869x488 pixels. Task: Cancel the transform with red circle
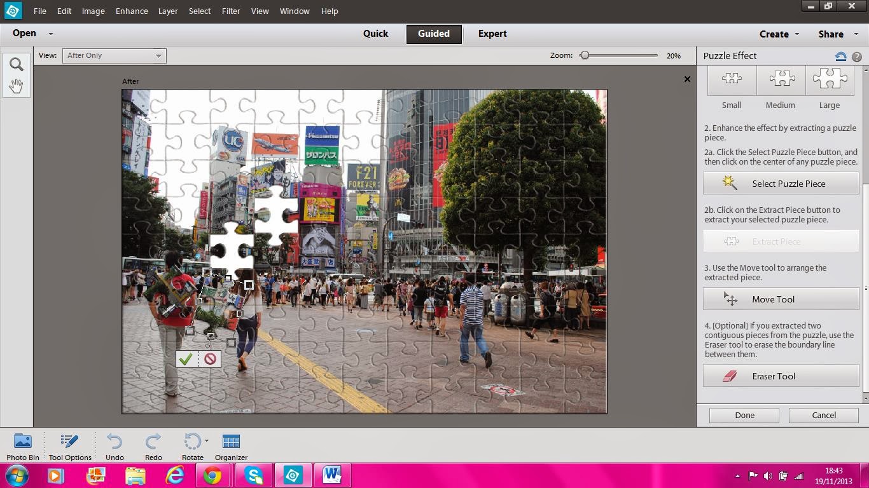point(210,359)
